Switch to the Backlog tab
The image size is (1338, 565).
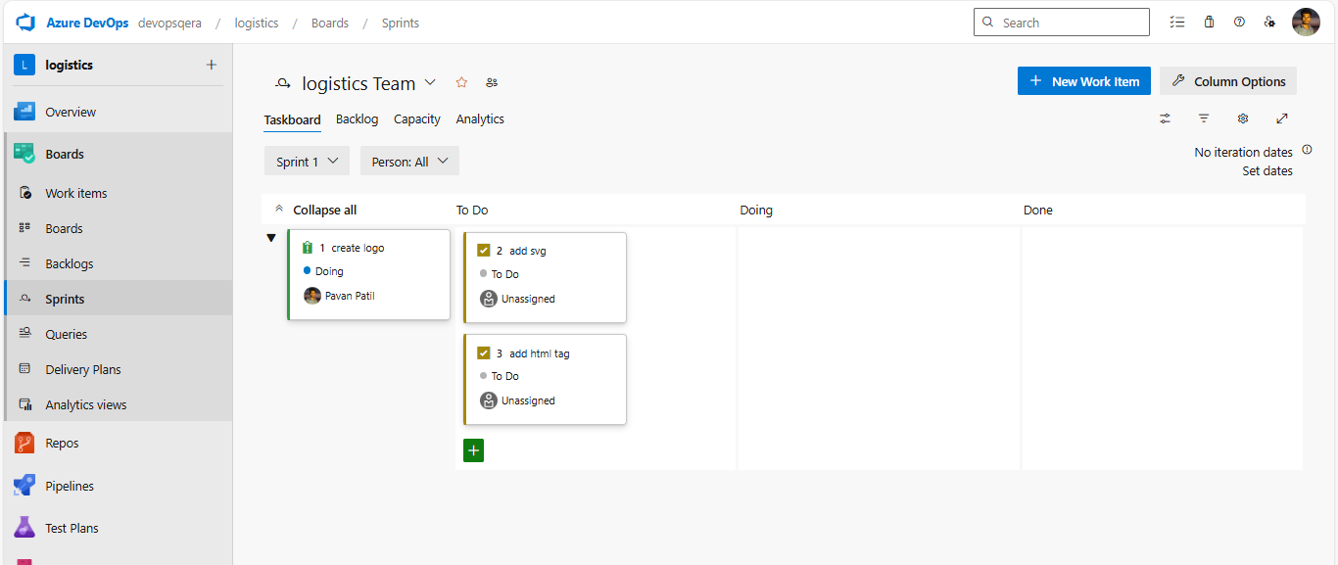[357, 119]
